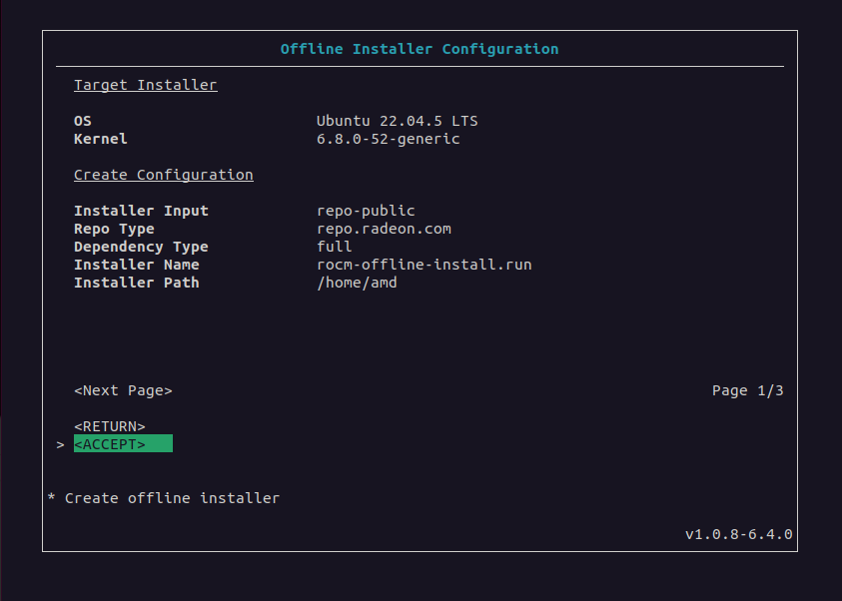The image size is (842, 601).
Task: Click the 6.8.0-52-generic kernel value
Action: click(389, 139)
